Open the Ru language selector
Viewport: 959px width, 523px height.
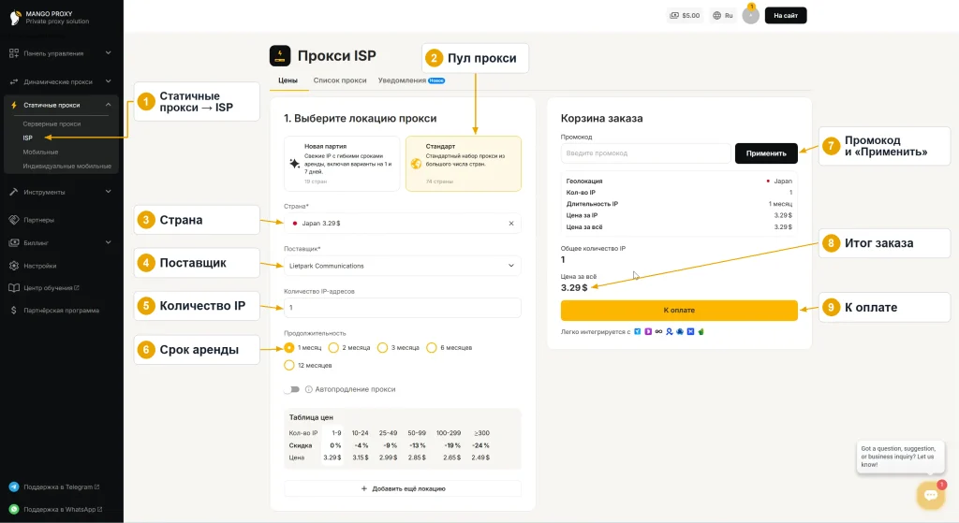(x=723, y=15)
